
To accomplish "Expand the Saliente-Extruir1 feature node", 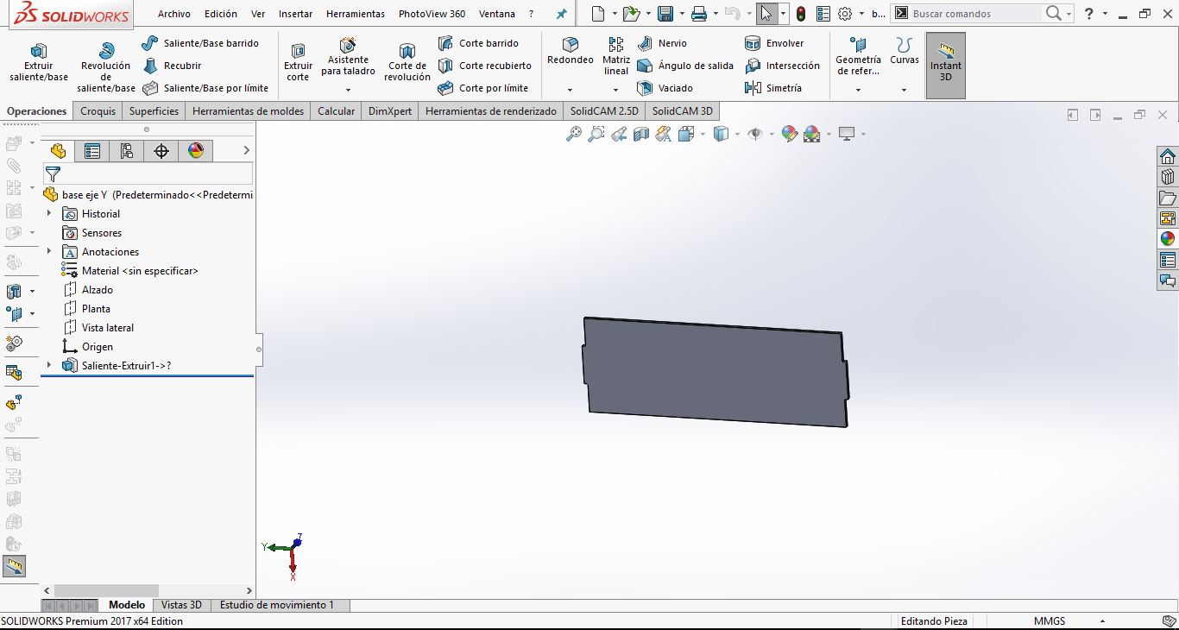I will pyautogui.click(x=49, y=366).
